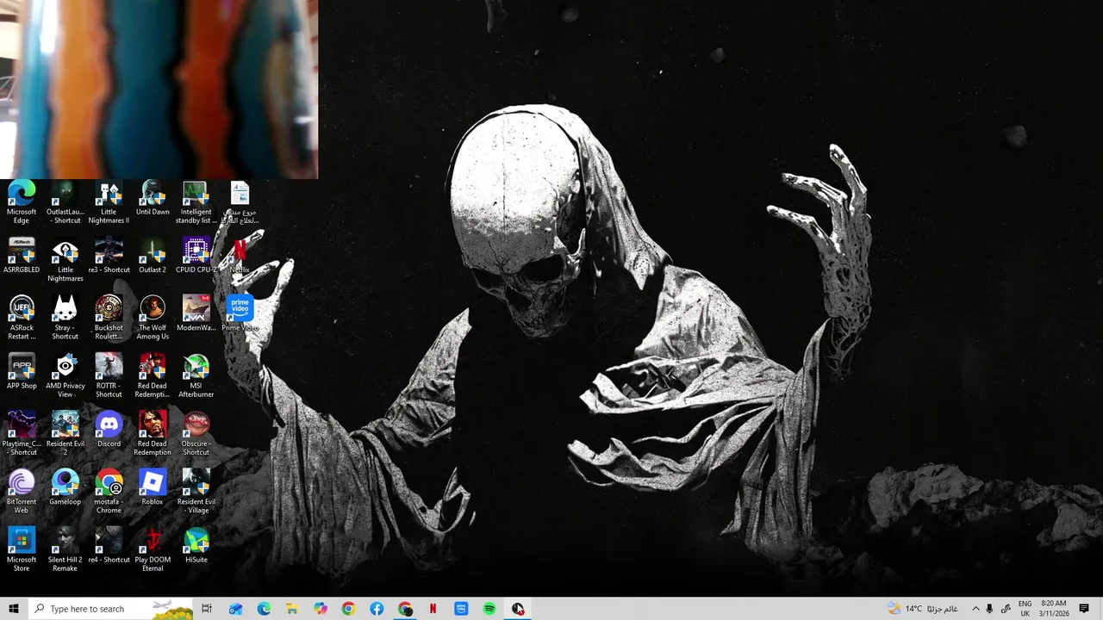The width and height of the screenshot is (1103, 620).
Task: Select the Outlast 2 desktop icon
Action: (x=153, y=256)
